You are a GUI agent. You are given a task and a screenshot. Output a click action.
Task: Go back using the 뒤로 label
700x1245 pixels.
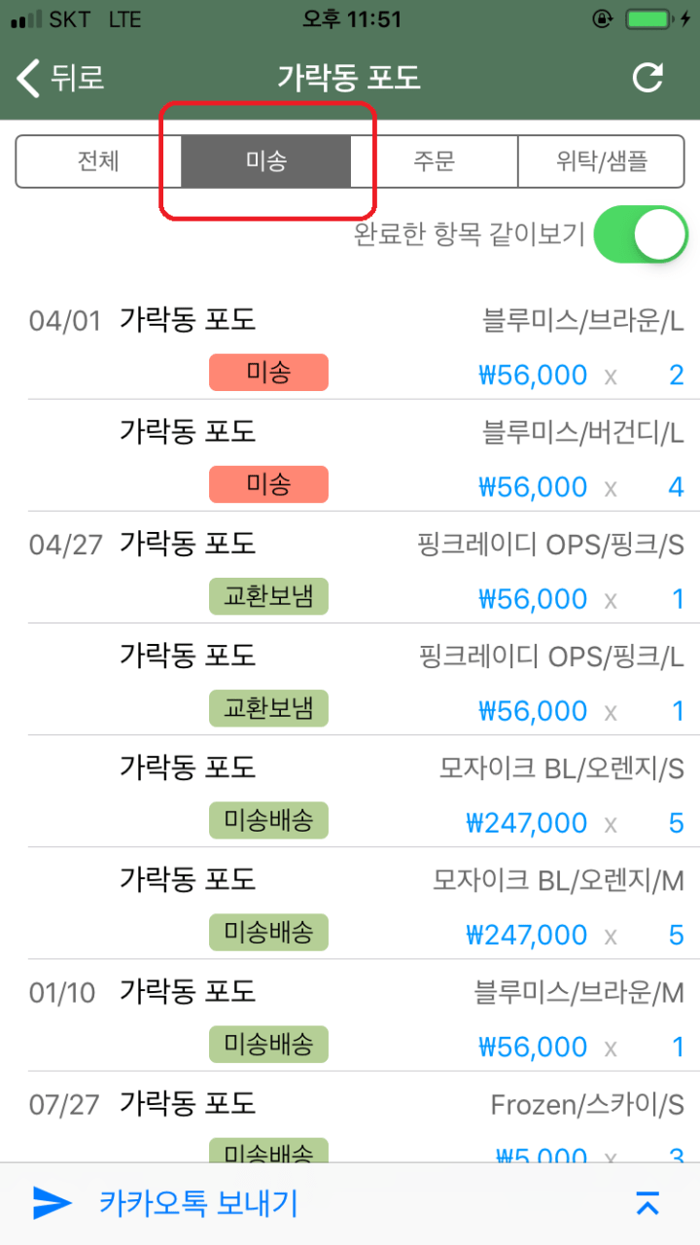point(77,78)
